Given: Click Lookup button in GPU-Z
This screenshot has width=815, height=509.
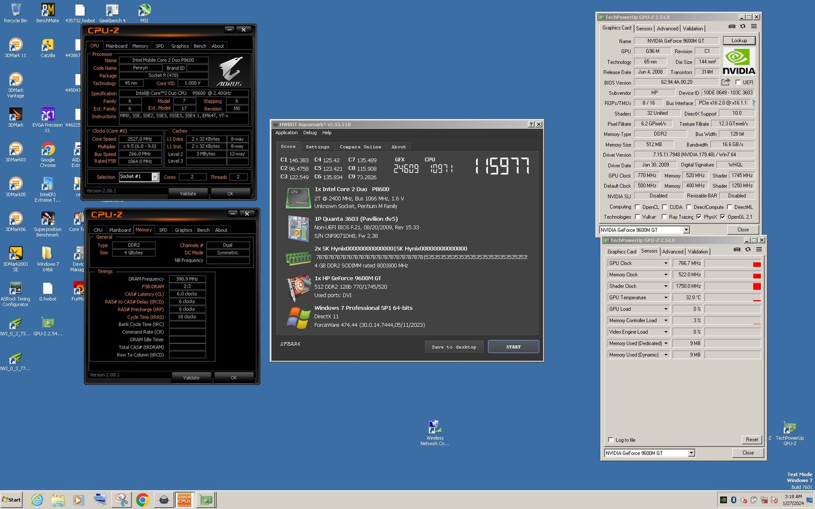Looking at the screenshot, I should click(739, 41).
